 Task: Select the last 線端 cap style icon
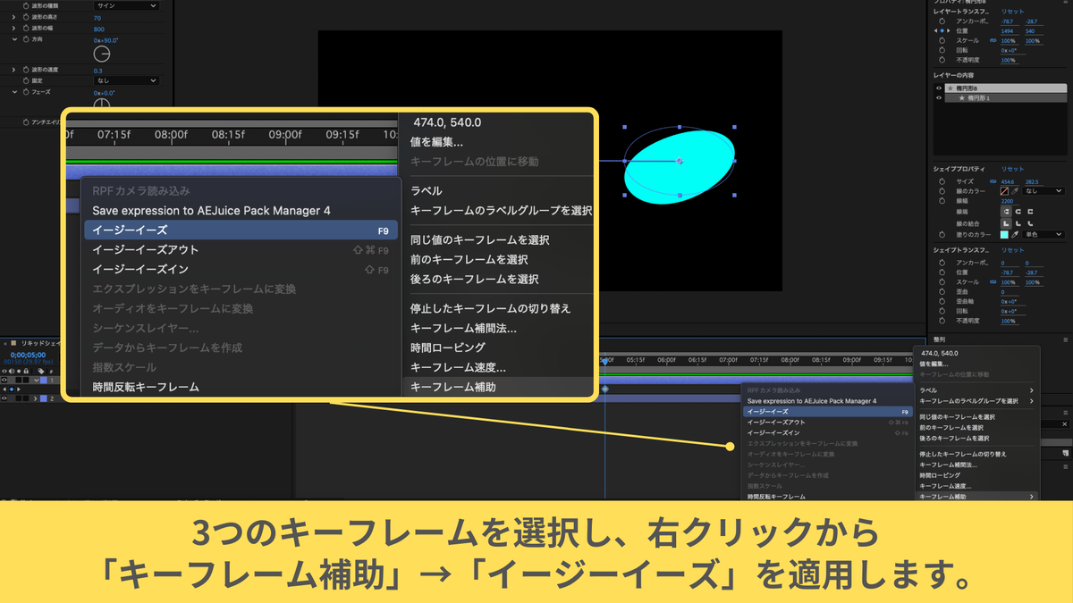click(x=1030, y=212)
